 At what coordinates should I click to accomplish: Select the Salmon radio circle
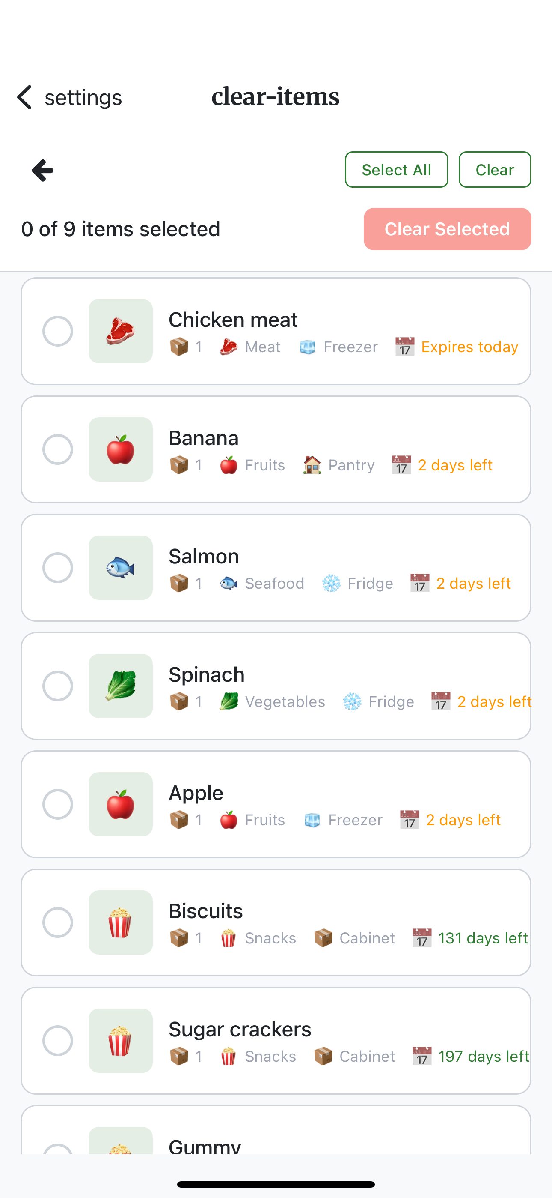point(58,567)
